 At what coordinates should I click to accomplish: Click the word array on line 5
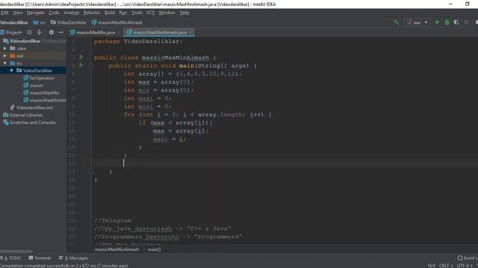point(148,74)
